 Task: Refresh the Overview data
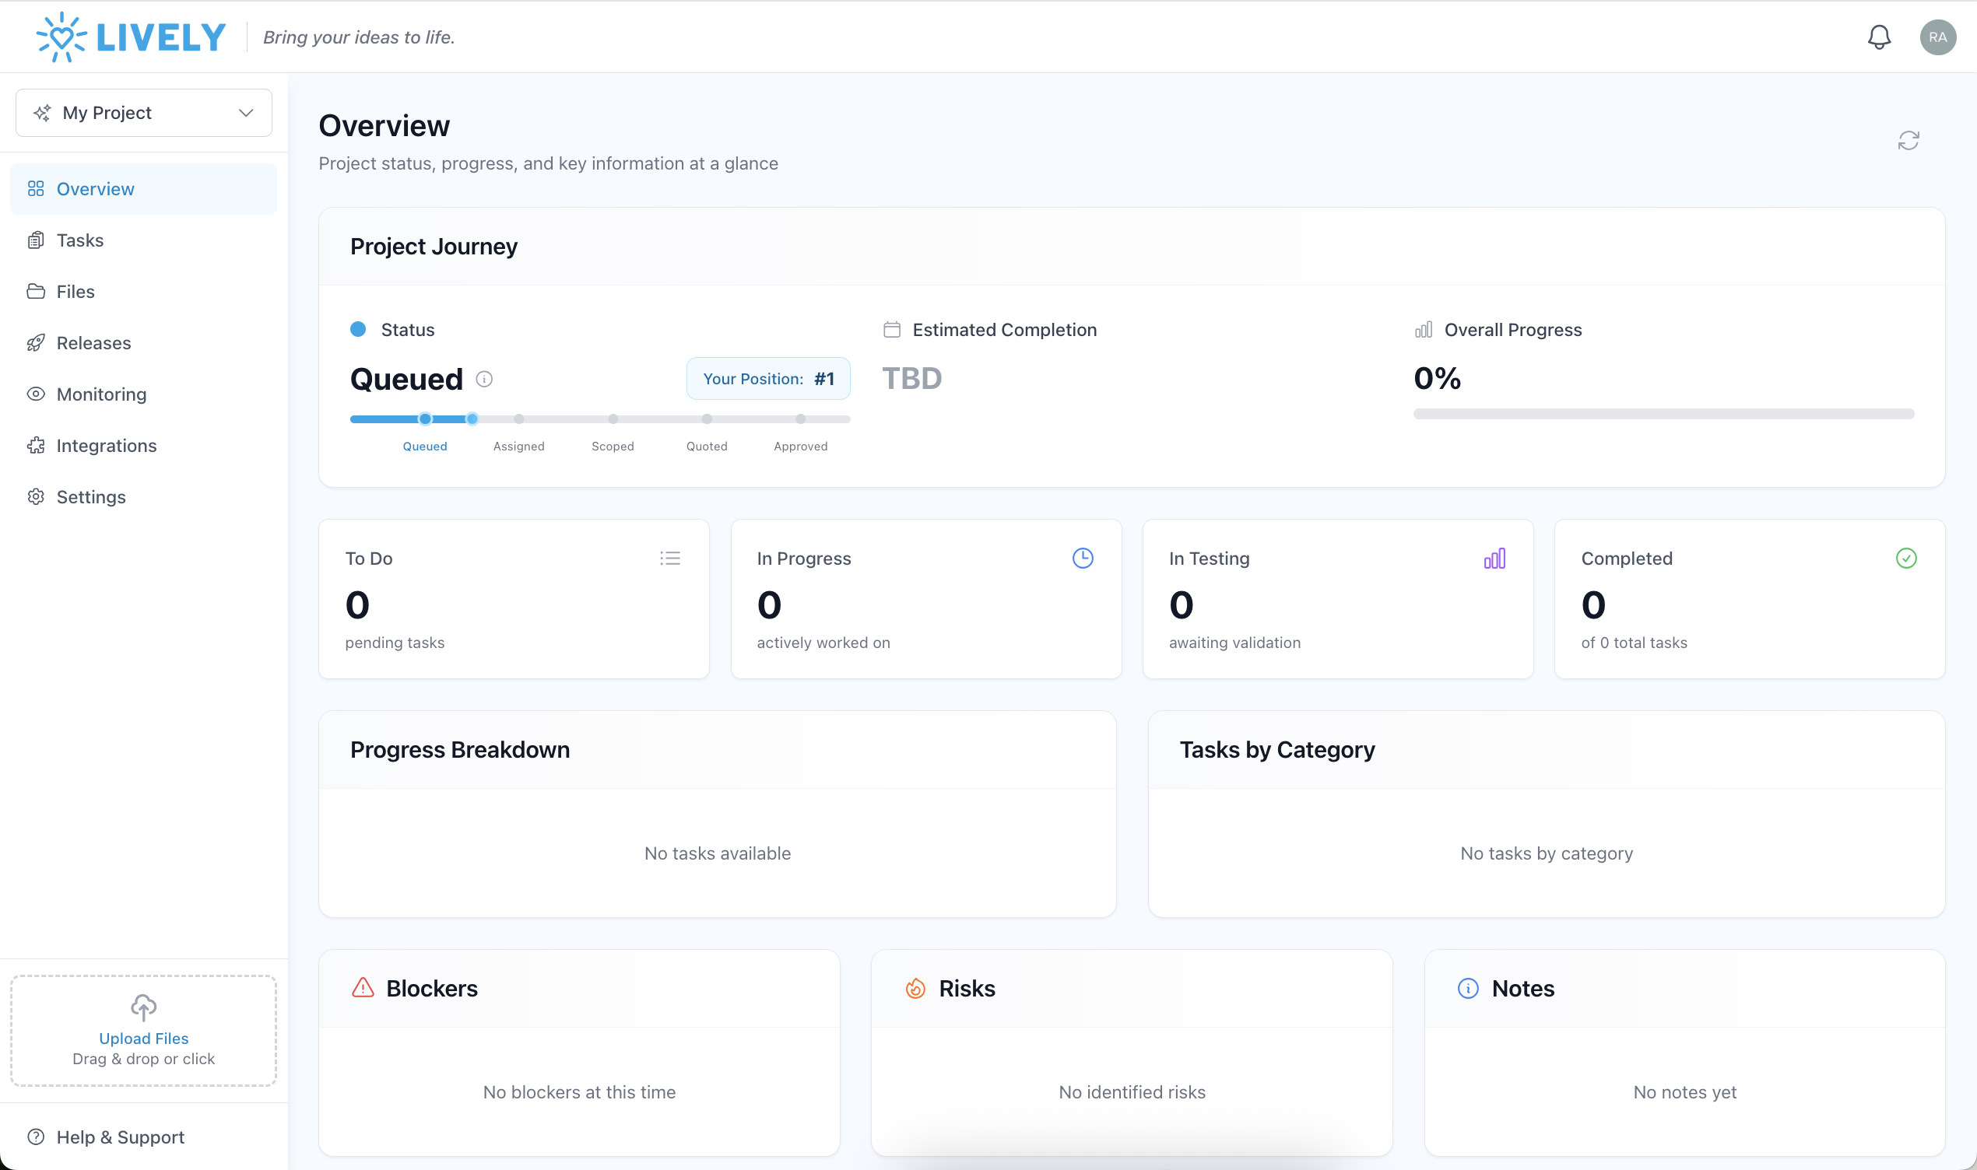coord(1909,139)
